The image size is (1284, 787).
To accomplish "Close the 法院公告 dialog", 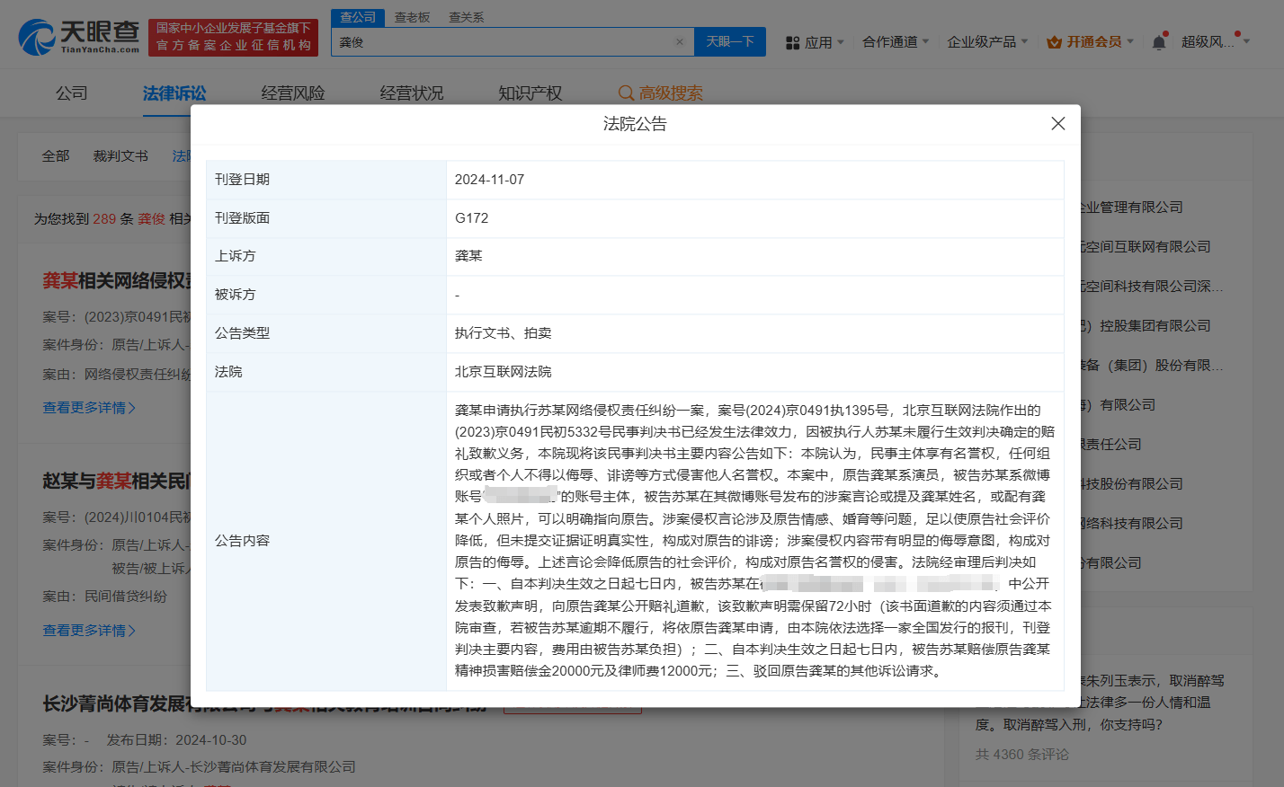I will click(1057, 124).
